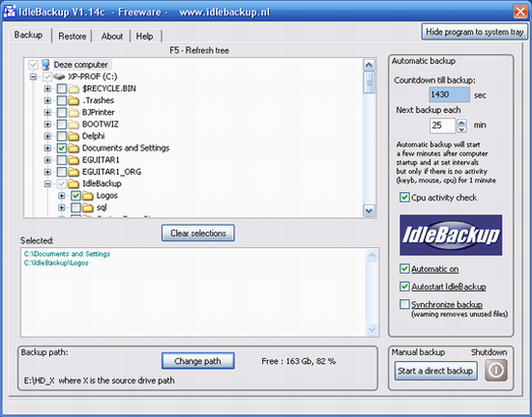
Task: Click the $RECYCLE.BIN folder icon
Action: [73, 89]
